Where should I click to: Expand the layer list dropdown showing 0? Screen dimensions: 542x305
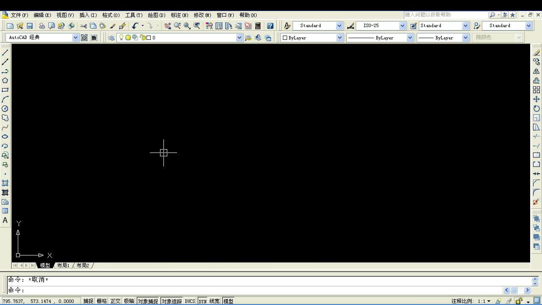(239, 38)
